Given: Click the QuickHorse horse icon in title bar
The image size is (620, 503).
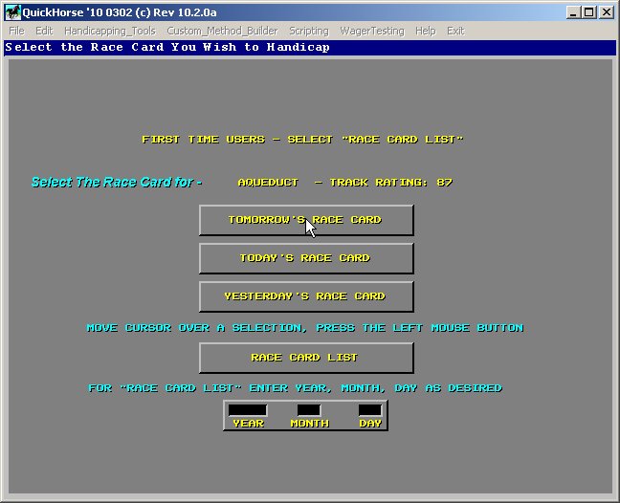Looking at the screenshot, I should (x=12, y=12).
